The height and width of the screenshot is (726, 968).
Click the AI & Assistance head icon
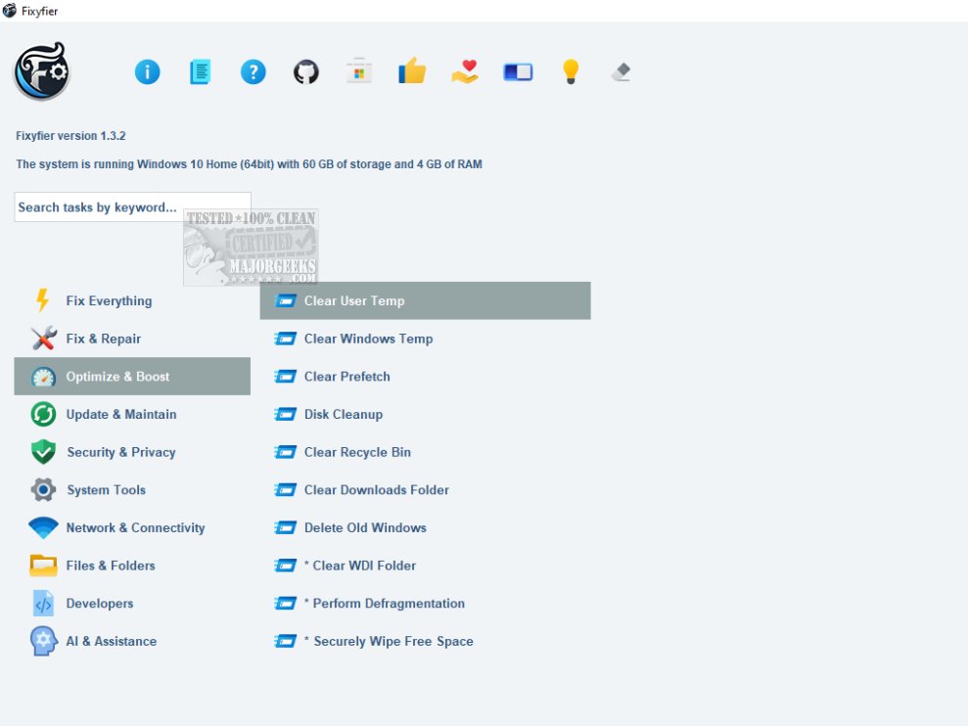pos(43,641)
